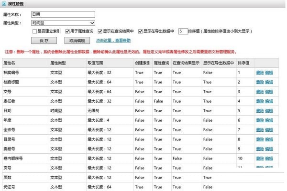Edit the 档案标题 attribute
This screenshot has height=191, width=287.
click(x=269, y=82)
